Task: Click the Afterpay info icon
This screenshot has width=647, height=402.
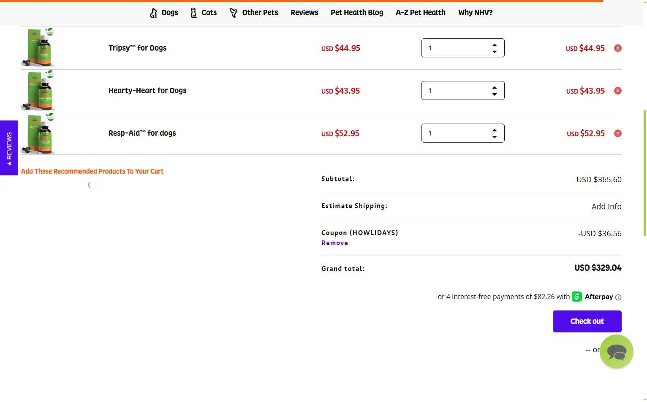Action: click(618, 297)
